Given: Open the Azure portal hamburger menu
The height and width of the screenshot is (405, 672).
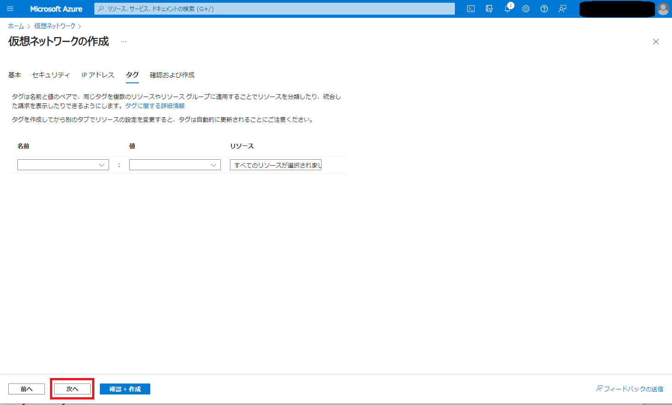Looking at the screenshot, I should 10,9.
